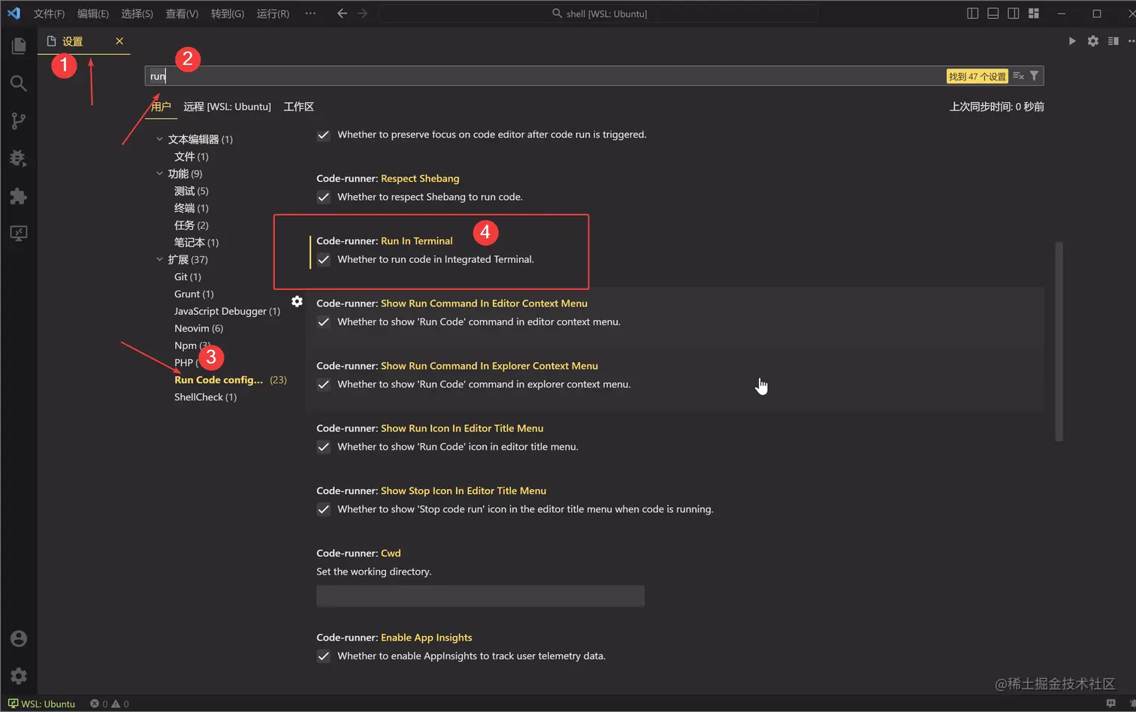This screenshot has height=712, width=1136.
Task: Open problems via errors and warnings counter
Action: click(x=110, y=704)
